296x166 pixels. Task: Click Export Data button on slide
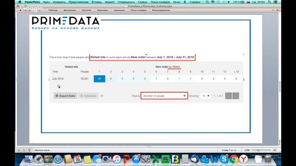[x=65, y=96]
